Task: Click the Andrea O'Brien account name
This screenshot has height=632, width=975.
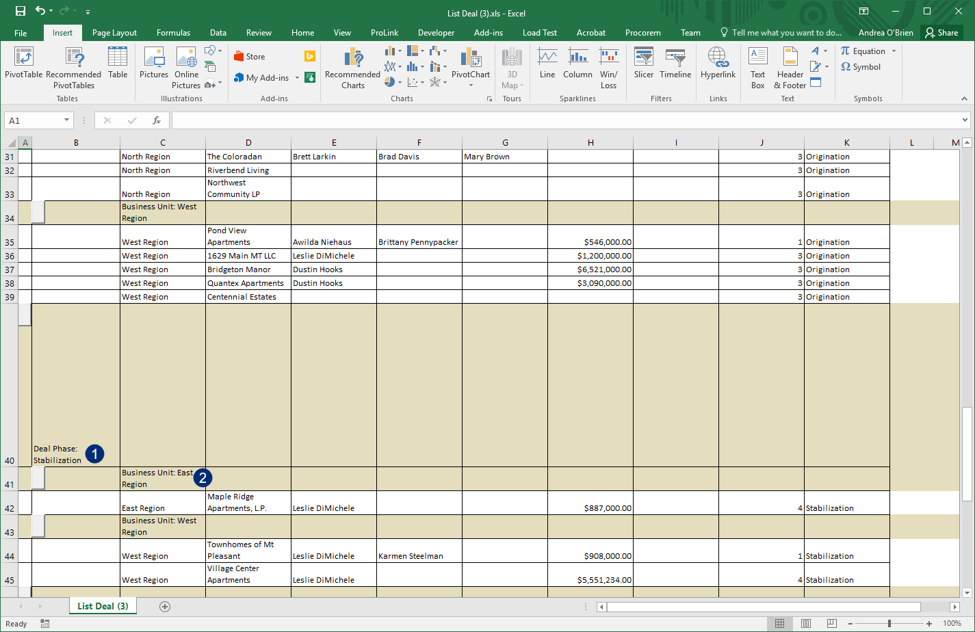Action: (885, 33)
